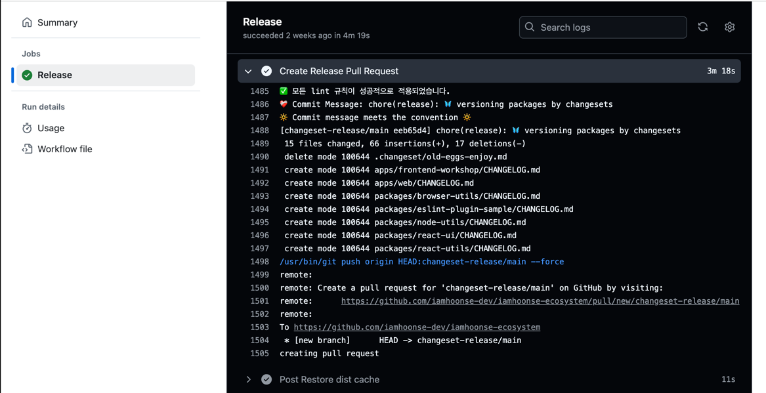This screenshot has height=393, width=766.
Task: Focus the Search logs field
Action: click(603, 28)
